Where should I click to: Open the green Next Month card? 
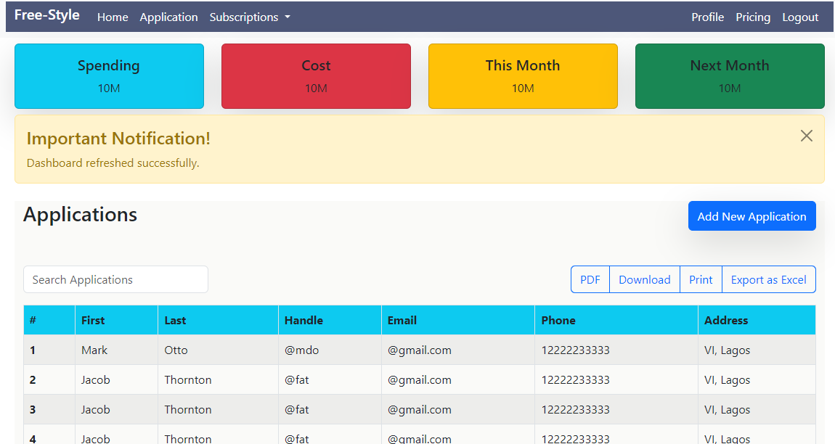730,76
